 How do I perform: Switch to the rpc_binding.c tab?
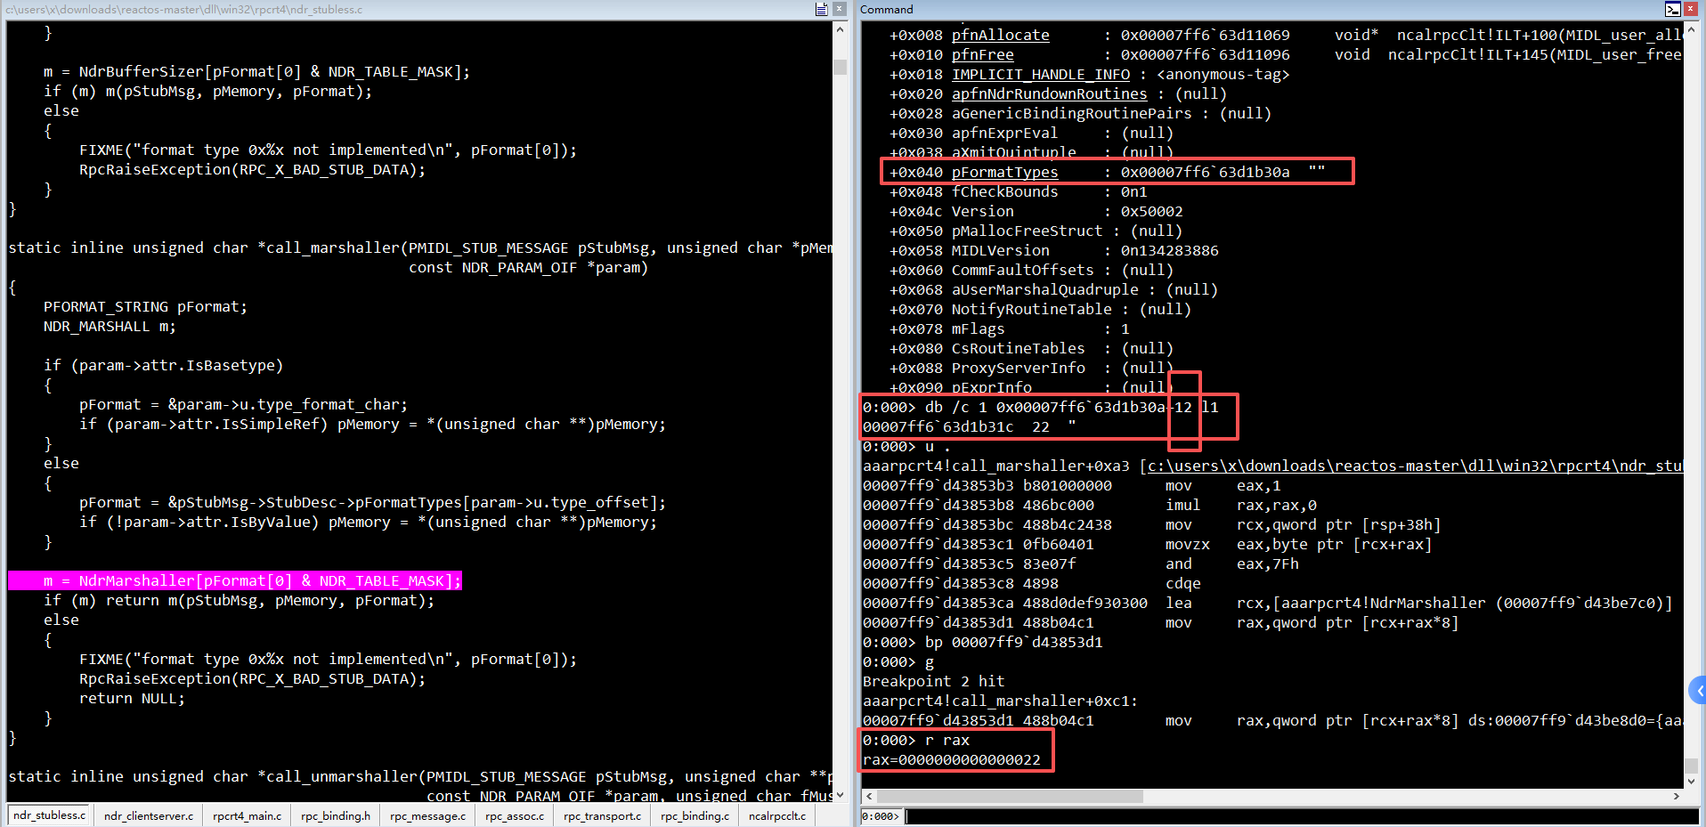tap(695, 815)
